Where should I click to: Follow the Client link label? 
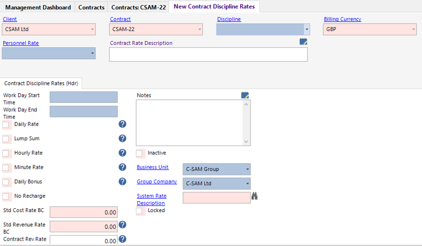10,19
